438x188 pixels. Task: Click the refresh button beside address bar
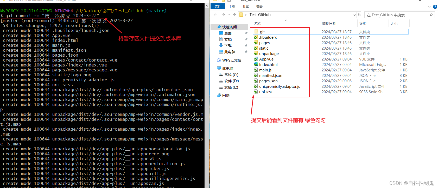coord(359,15)
